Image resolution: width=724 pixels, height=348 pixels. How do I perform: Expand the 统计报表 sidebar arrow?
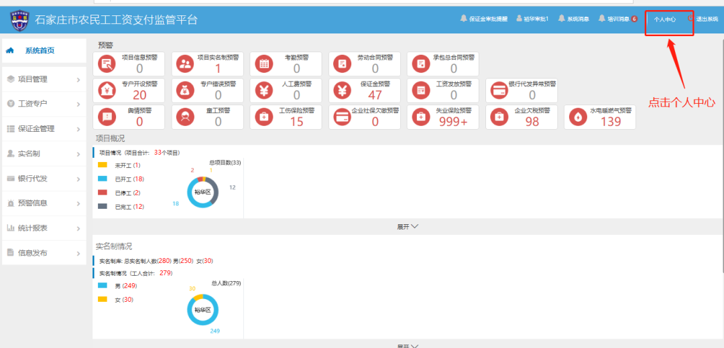[x=78, y=229]
